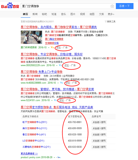Click 评价 link for 厦门好邦优家政
The height and width of the screenshot is (160, 138).
(x=59, y=47)
